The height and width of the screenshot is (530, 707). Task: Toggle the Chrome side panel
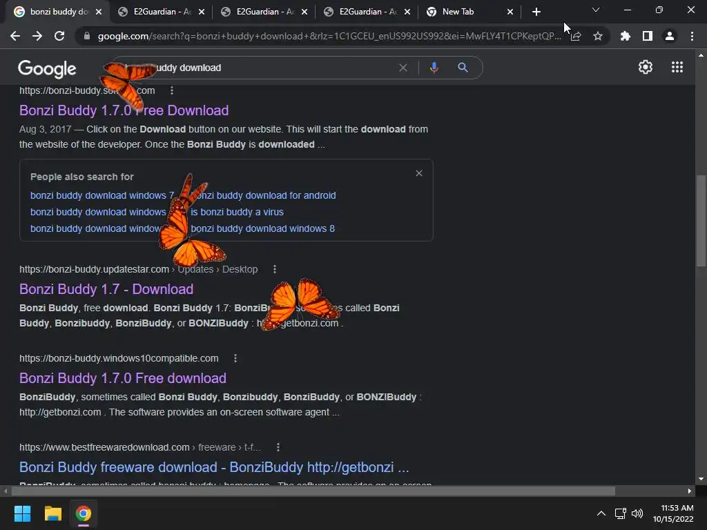click(648, 36)
